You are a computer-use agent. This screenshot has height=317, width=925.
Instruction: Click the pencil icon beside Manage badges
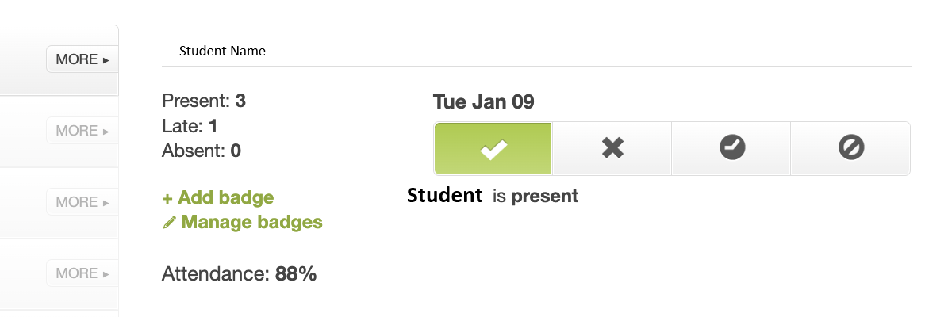[169, 223]
